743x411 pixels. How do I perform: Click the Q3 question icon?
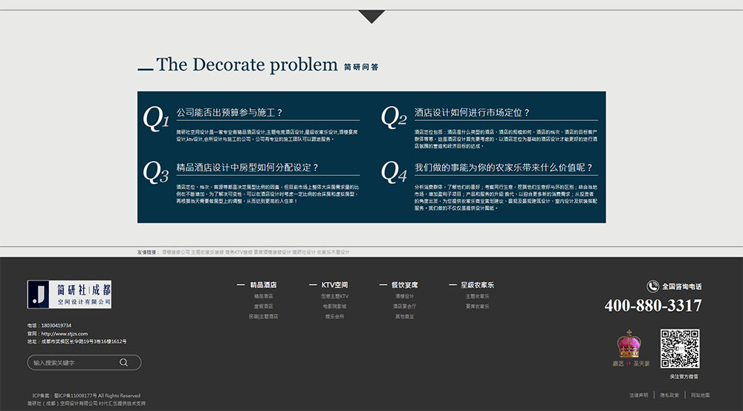pos(156,172)
